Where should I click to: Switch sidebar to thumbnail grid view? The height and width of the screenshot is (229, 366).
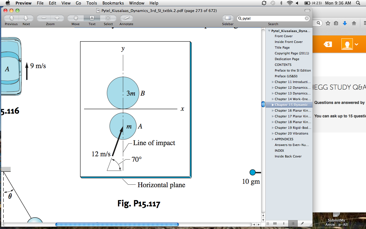click(275, 223)
